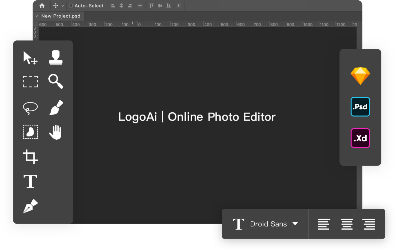Click the .Psd export icon
Image resolution: width=395 pixels, height=250 pixels.
[x=360, y=107]
